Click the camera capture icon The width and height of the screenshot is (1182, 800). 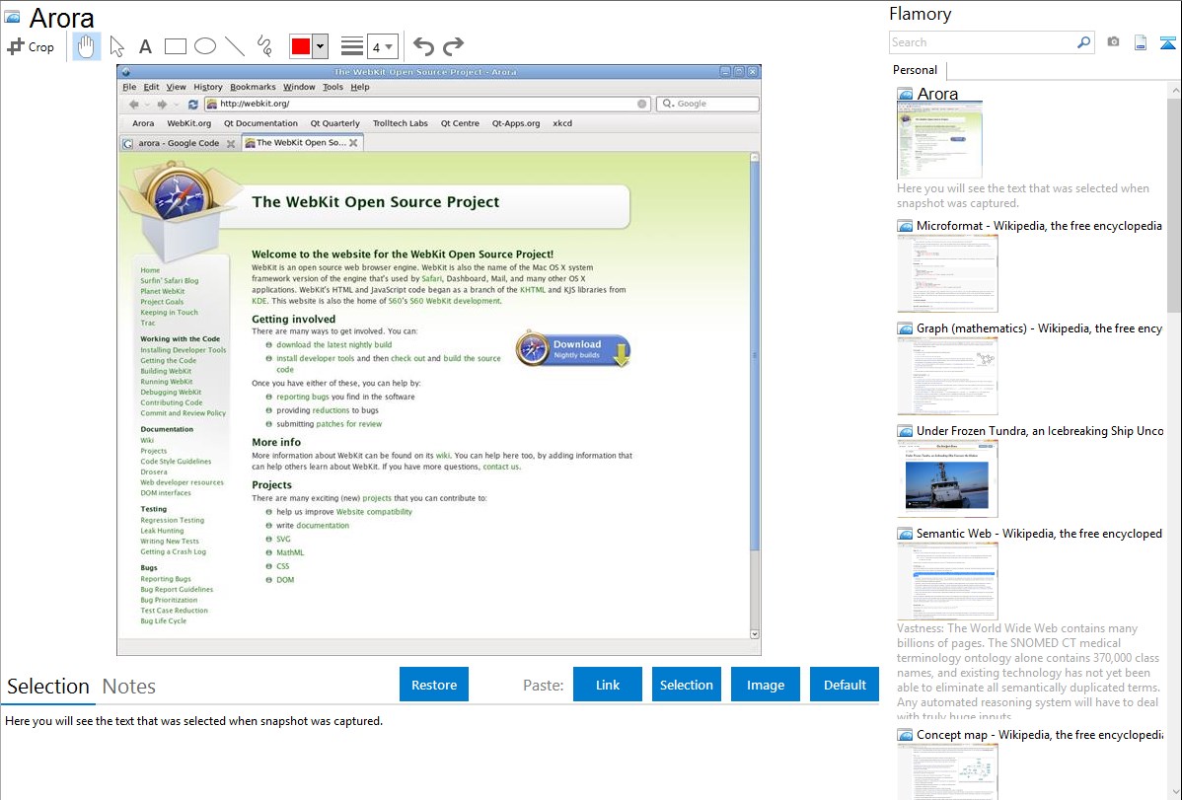(x=1113, y=42)
